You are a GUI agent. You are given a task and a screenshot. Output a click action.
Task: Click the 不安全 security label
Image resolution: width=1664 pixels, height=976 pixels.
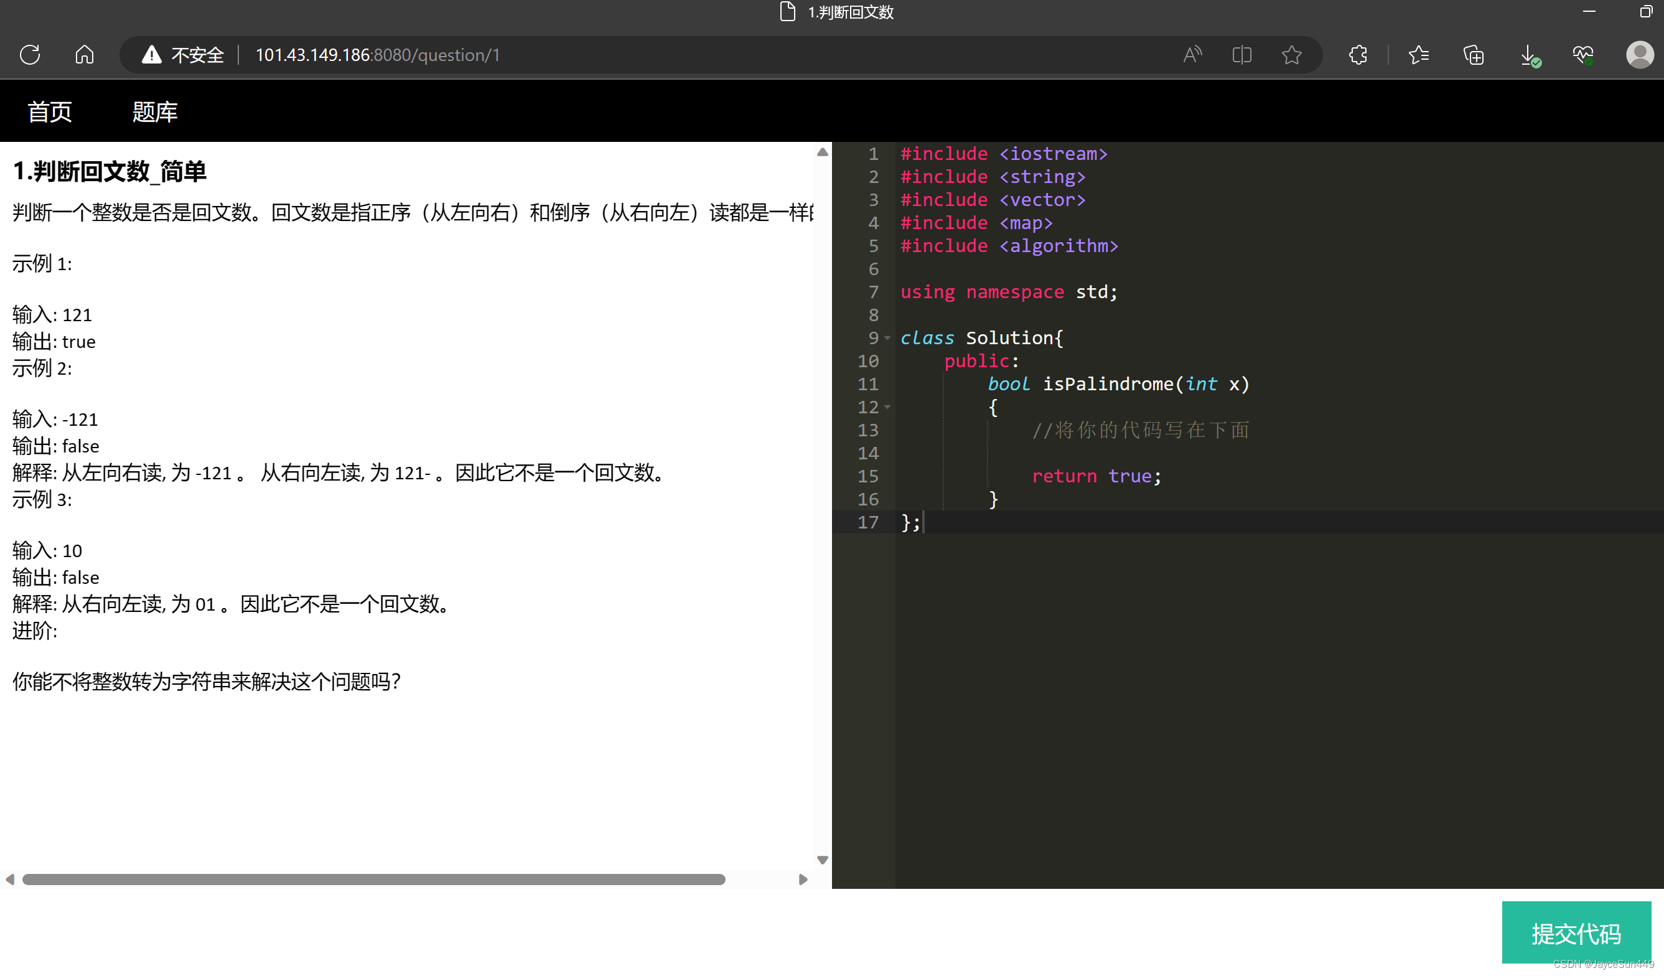[x=197, y=55]
